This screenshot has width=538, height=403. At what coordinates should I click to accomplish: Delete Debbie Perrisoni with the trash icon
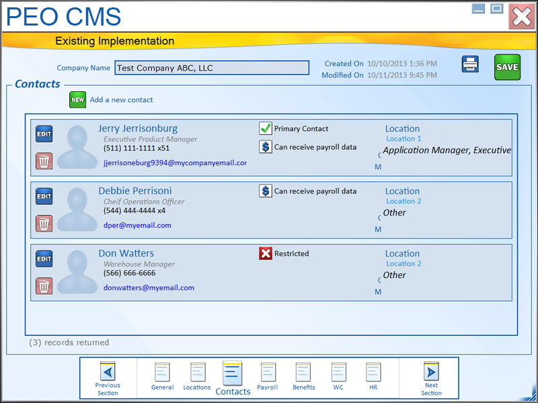tap(44, 224)
